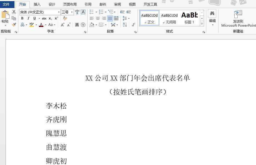Open the line spacing dropdown
256x165 pixels.
click(126, 18)
